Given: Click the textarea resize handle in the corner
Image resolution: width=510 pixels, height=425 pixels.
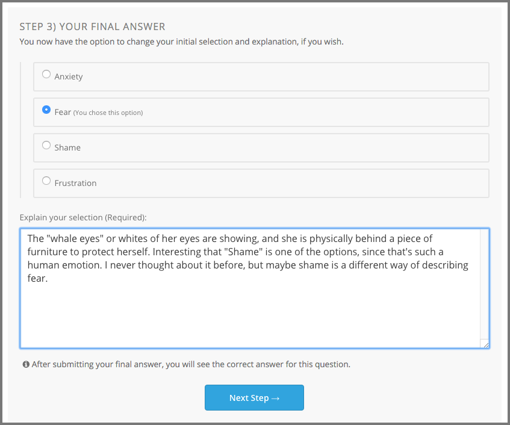Looking at the screenshot, I should point(485,344).
